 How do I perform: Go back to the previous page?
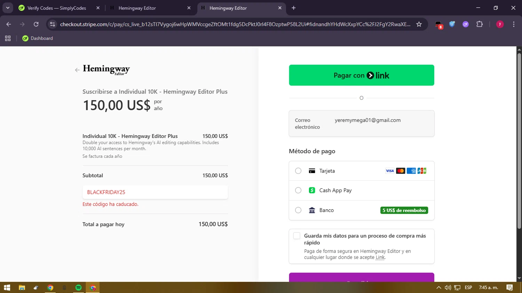coord(9,24)
